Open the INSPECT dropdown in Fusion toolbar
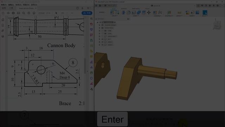 click(x=179, y=16)
